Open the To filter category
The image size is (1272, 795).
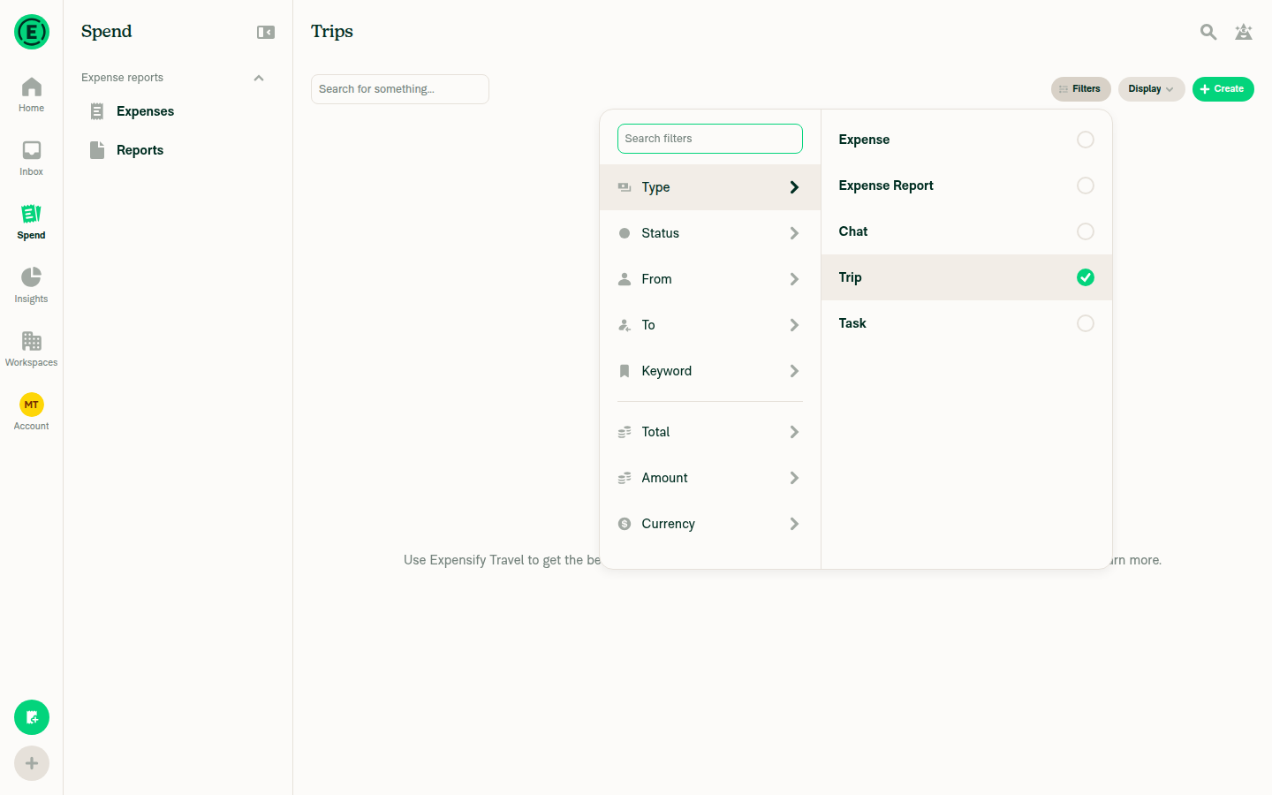point(710,325)
